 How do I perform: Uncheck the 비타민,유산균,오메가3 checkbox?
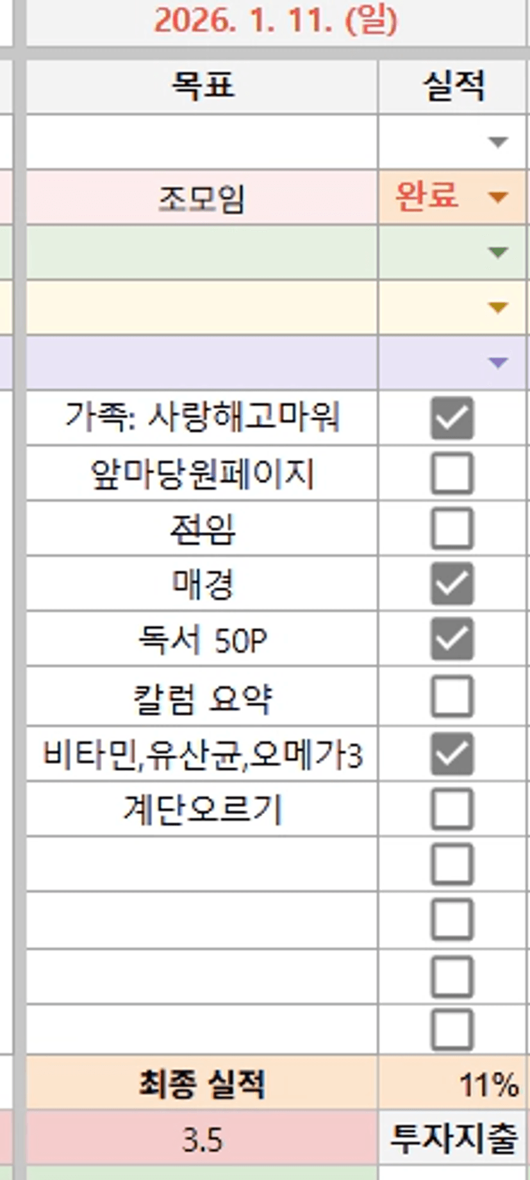pos(452,753)
